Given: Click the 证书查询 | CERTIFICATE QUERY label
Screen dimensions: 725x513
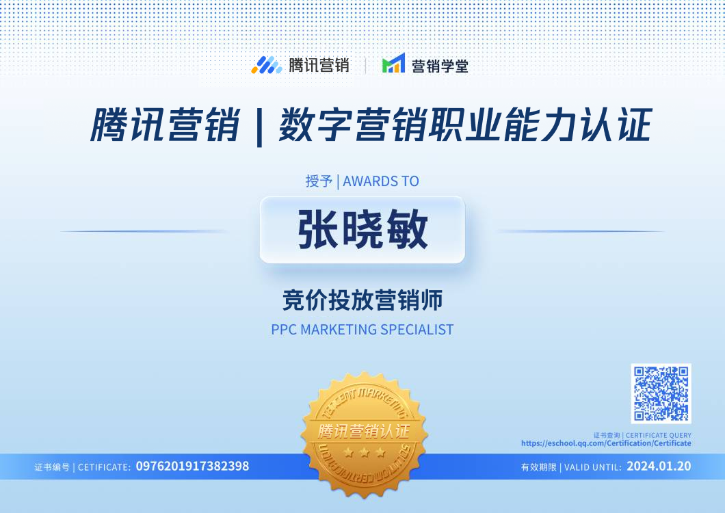Looking at the screenshot, I should pos(642,435).
